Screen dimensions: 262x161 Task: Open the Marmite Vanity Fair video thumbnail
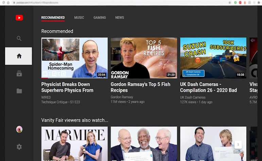click(x=74, y=144)
